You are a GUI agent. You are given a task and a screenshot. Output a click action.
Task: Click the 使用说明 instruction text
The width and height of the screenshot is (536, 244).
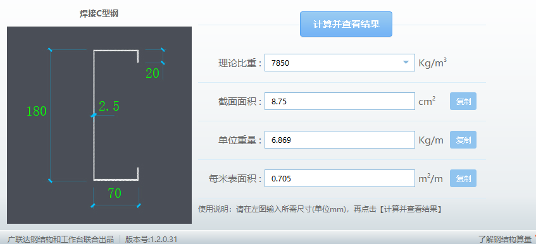tap(320, 209)
